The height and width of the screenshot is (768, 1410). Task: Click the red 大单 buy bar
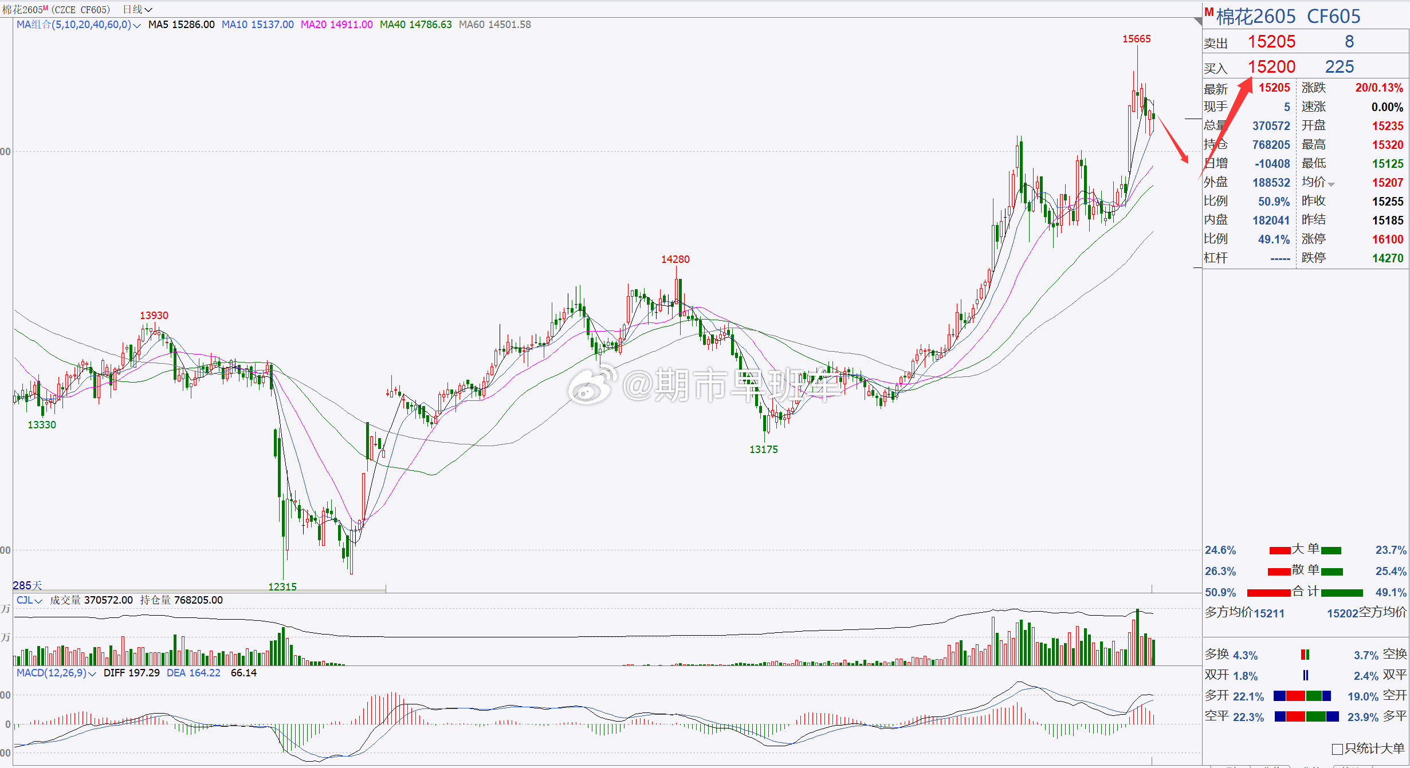(x=1279, y=550)
